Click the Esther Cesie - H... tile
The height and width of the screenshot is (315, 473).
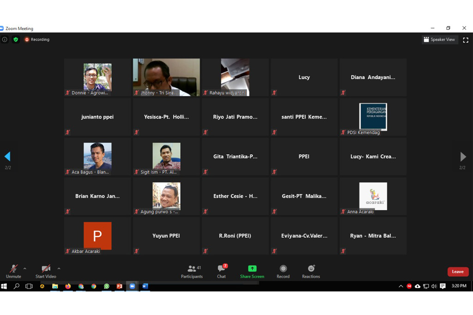(x=235, y=196)
